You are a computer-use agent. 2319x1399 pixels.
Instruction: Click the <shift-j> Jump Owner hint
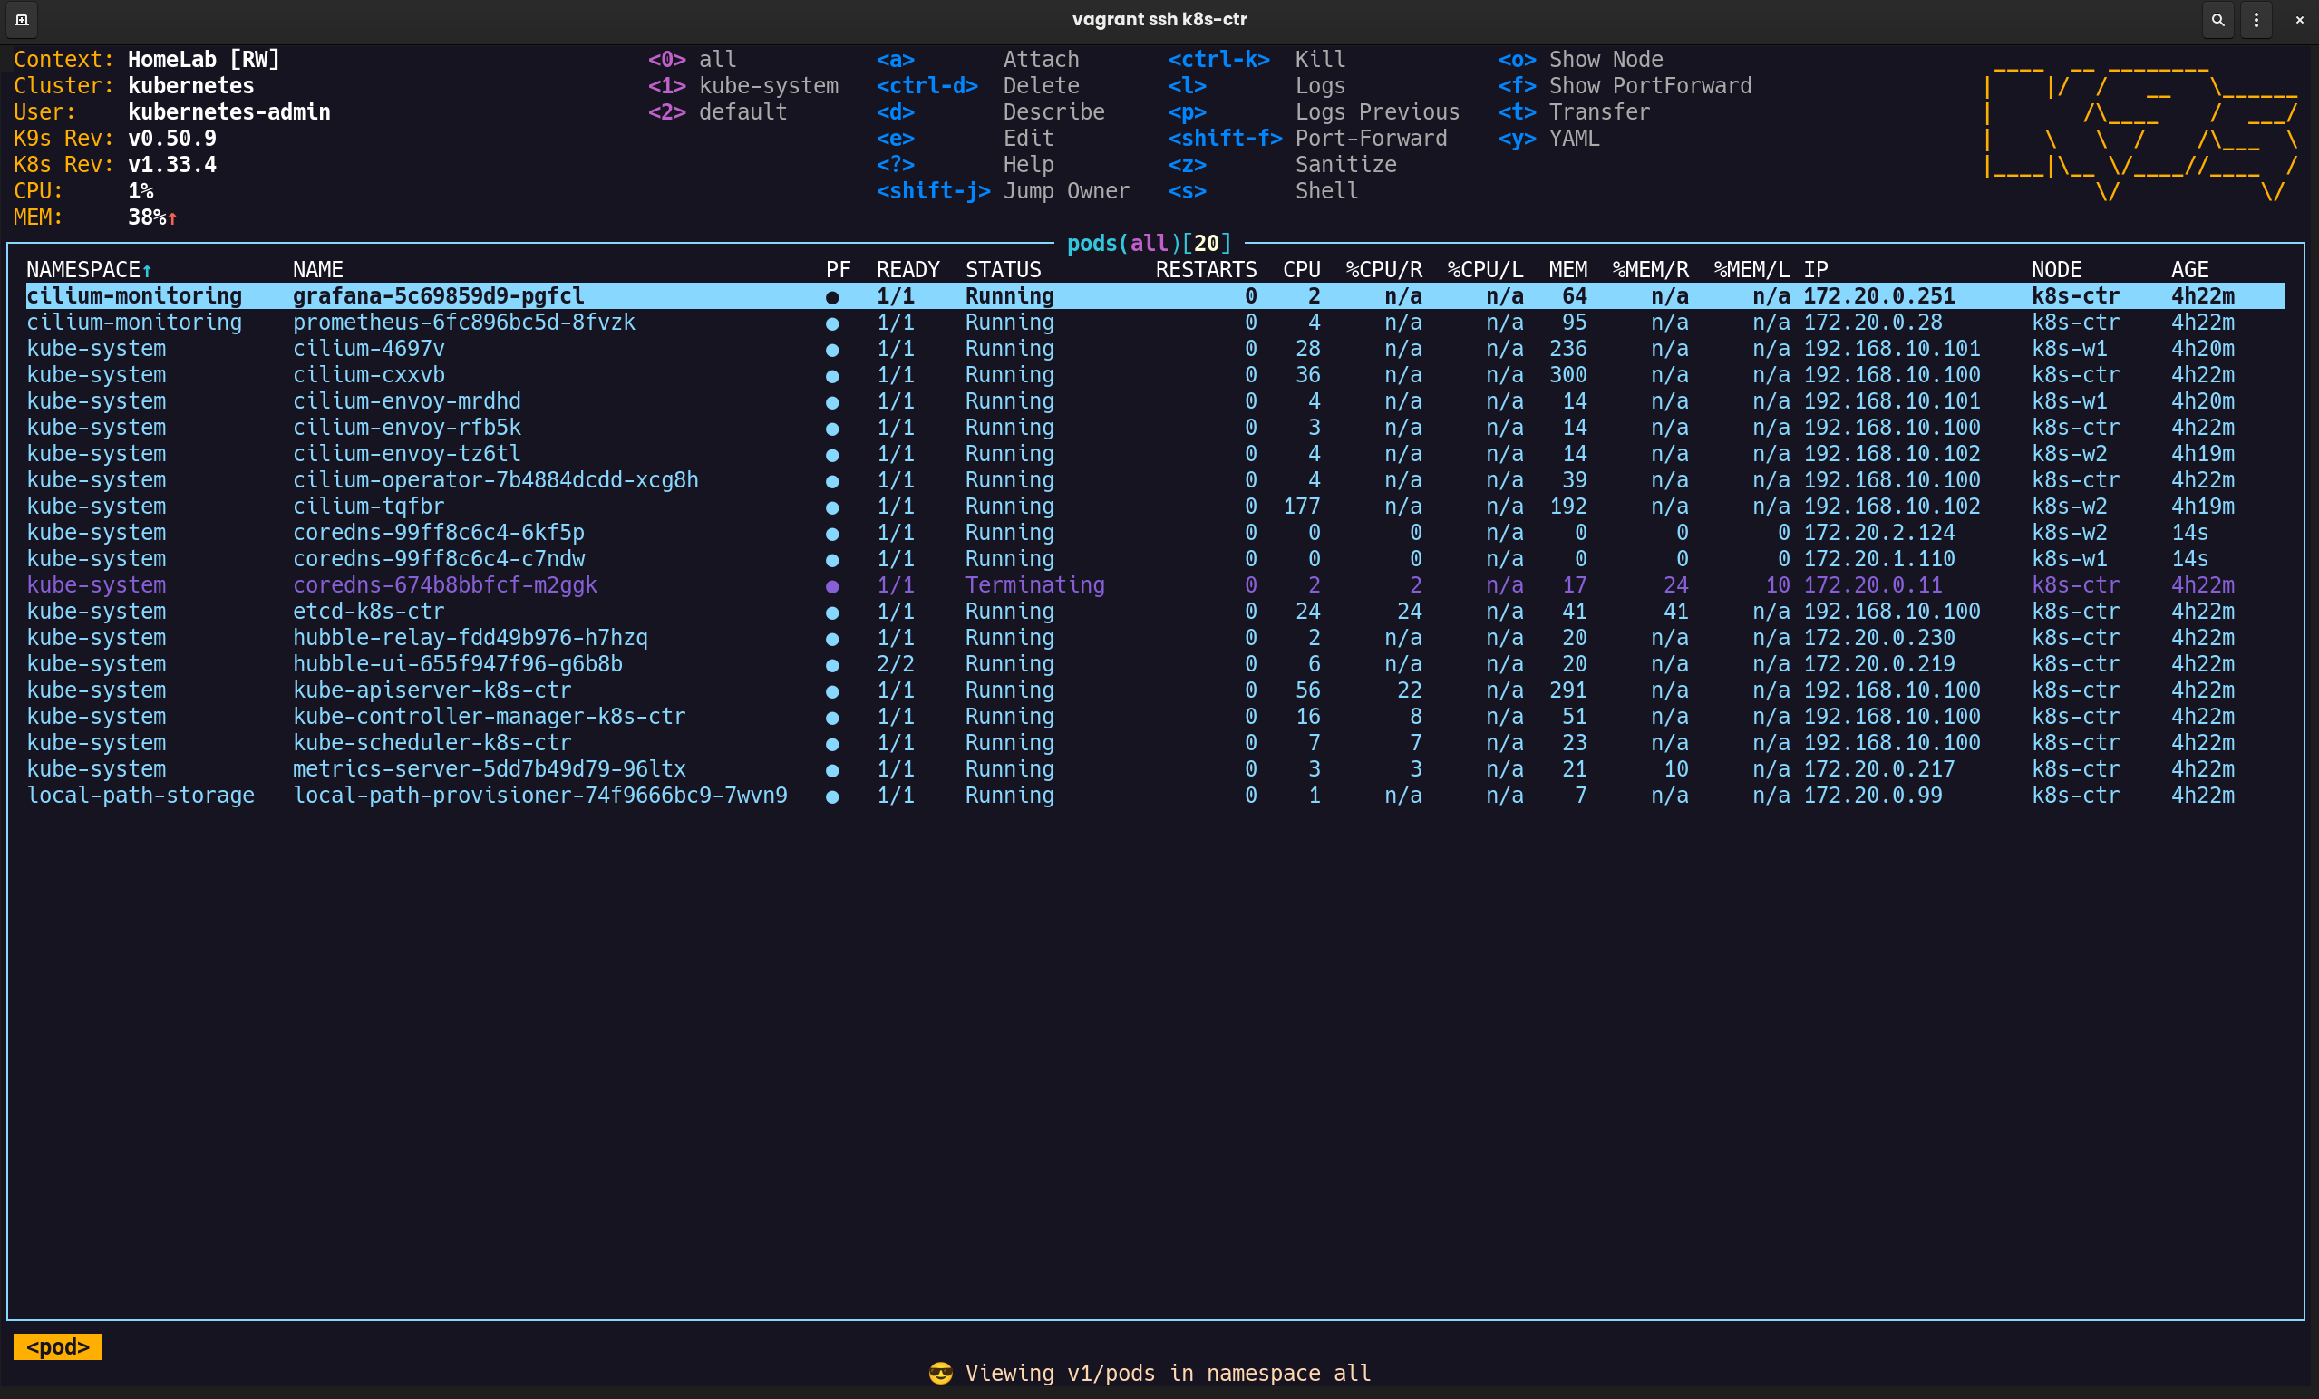pos(1004,191)
